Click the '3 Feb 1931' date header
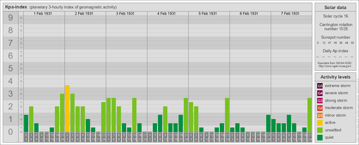 click(x=125, y=14)
